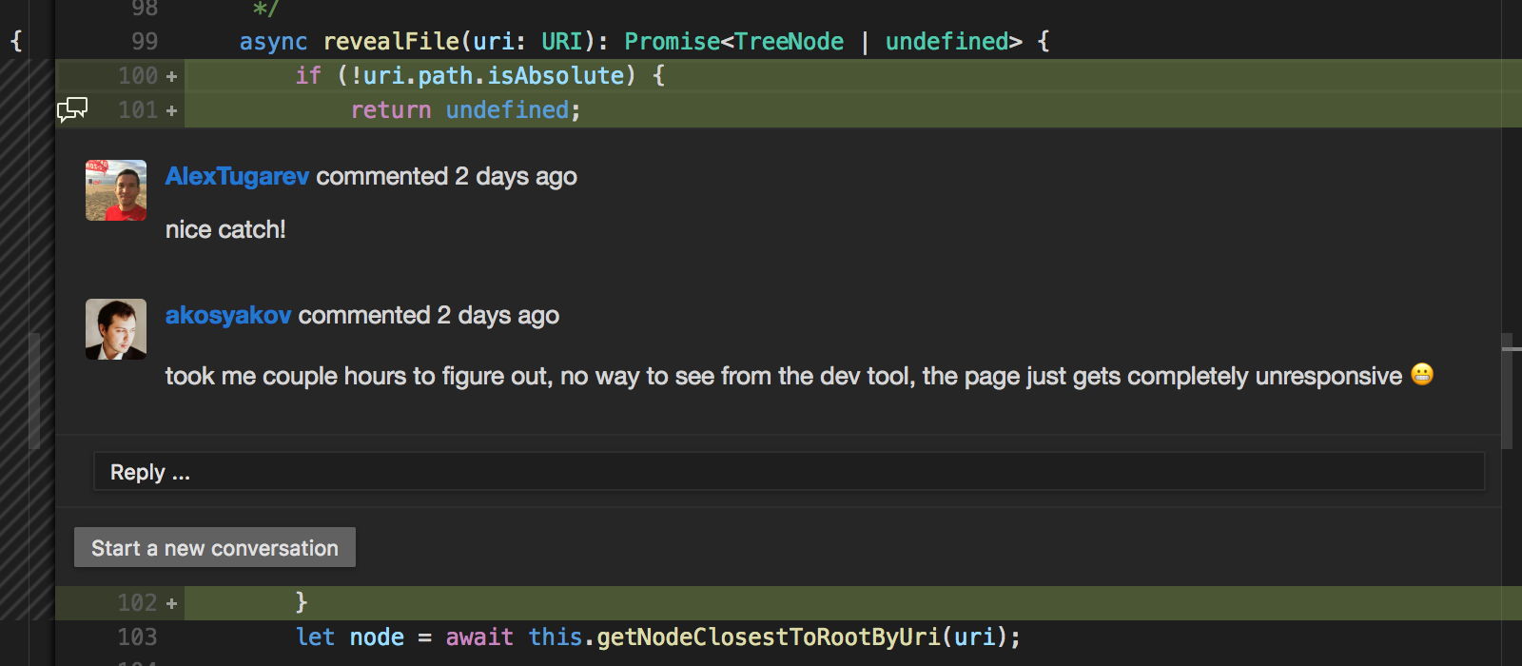Click 'getNodeClosestToRootByUri' call on line 103
The width and height of the screenshot is (1522, 666).
tap(769, 637)
